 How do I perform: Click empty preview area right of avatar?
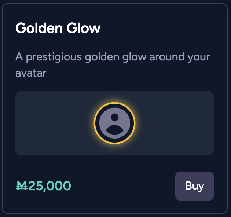(176, 123)
